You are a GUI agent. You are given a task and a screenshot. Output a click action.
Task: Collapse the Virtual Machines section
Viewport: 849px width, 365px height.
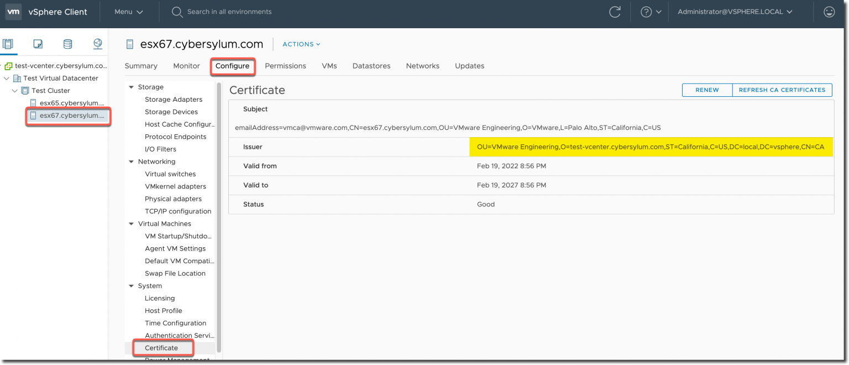(x=132, y=224)
